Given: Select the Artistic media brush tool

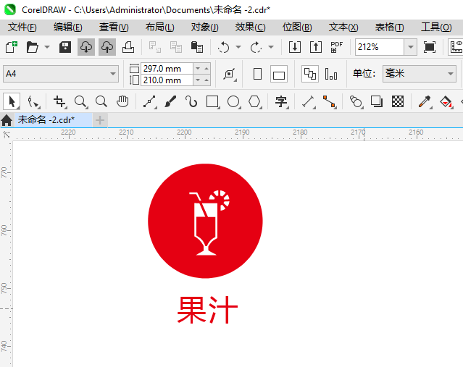Looking at the screenshot, I should [170, 102].
